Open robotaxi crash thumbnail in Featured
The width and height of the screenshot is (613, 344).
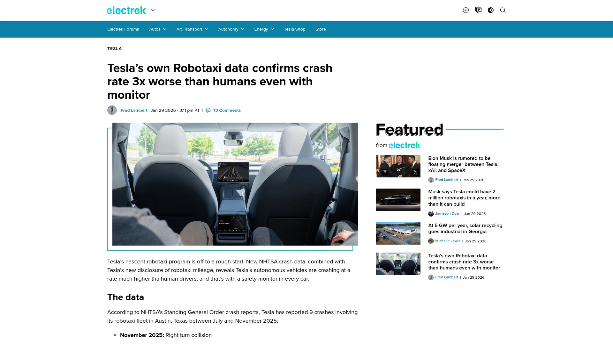[398, 264]
